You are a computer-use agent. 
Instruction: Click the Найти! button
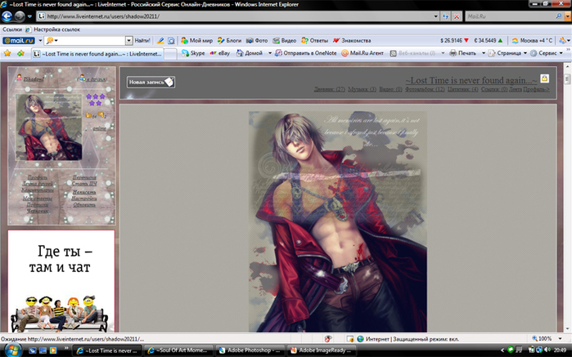click(x=142, y=40)
